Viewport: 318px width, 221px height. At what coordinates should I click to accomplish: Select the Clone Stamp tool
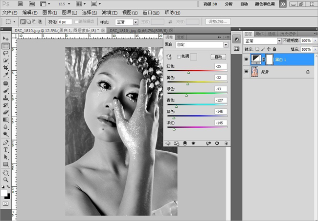pos(5,98)
